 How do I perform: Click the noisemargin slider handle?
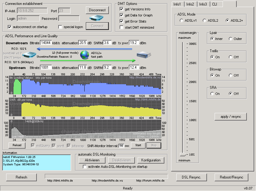point(183,155)
